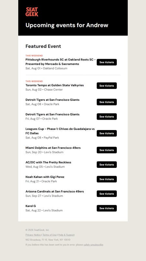See tickets for Karol G
This screenshot has height=261, width=146.
tap(106, 208)
